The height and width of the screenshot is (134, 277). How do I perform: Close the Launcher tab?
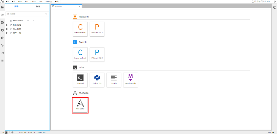[x=79, y=6]
